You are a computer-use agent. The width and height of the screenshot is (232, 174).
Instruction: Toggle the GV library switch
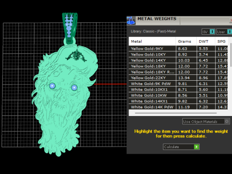point(208,32)
